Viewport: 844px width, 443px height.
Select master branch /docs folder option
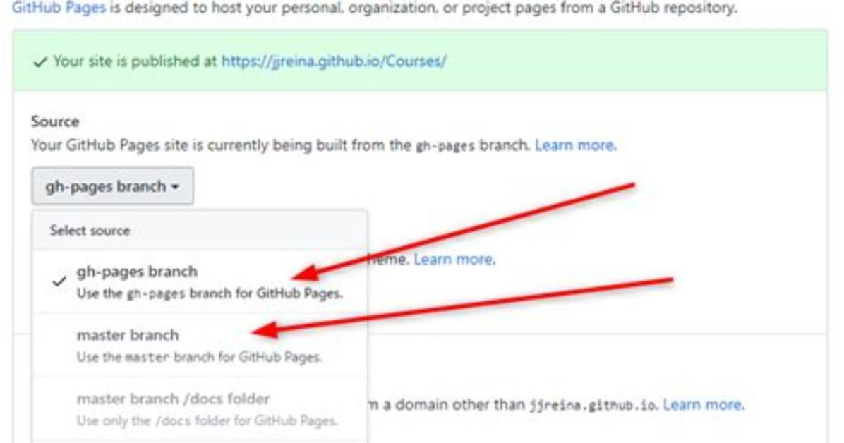pyautogui.click(x=200, y=408)
